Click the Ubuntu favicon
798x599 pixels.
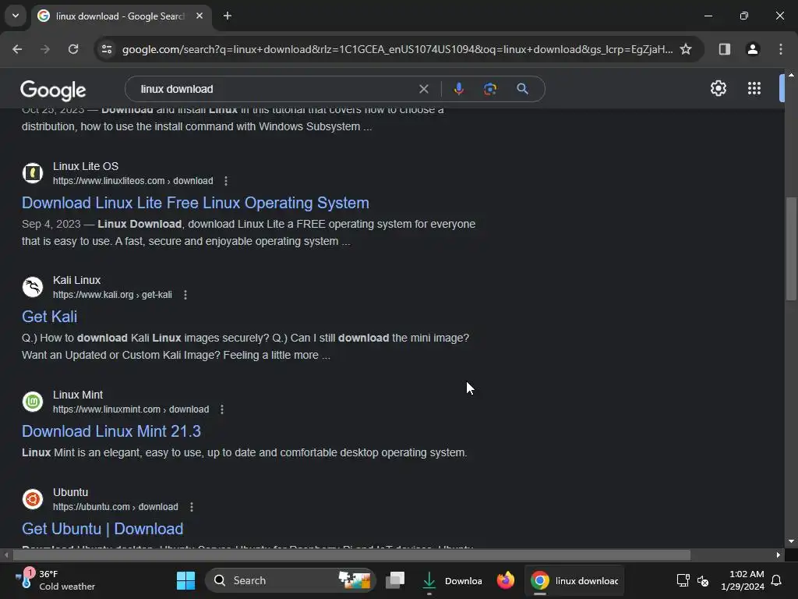(x=33, y=499)
